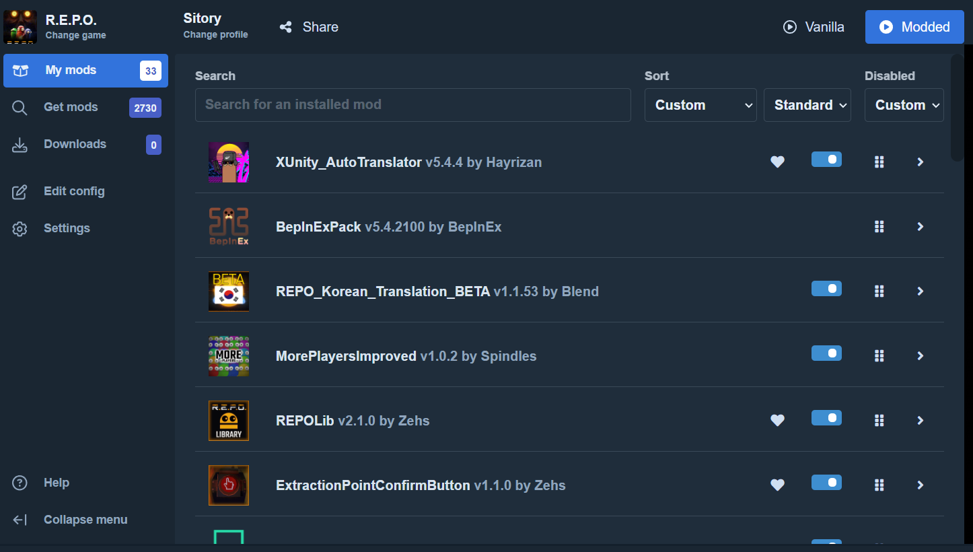The width and height of the screenshot is (973, 552).
Task: Open the My mods menu item
Action: (x=85, y=71)
